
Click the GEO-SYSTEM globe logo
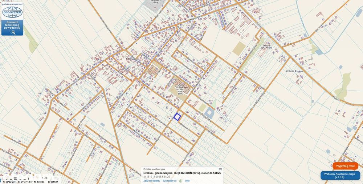(x=12, y=12)
